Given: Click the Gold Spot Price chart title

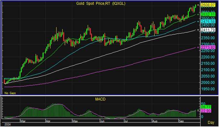Looking at the screenshot, I should tap(101, 4).
